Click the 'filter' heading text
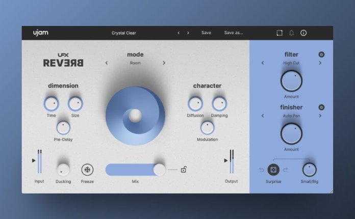This screenshot has width=355, height=219. coord(291,54)
